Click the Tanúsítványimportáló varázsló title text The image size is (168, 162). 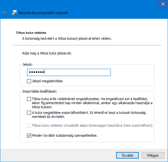coord(43,13)
